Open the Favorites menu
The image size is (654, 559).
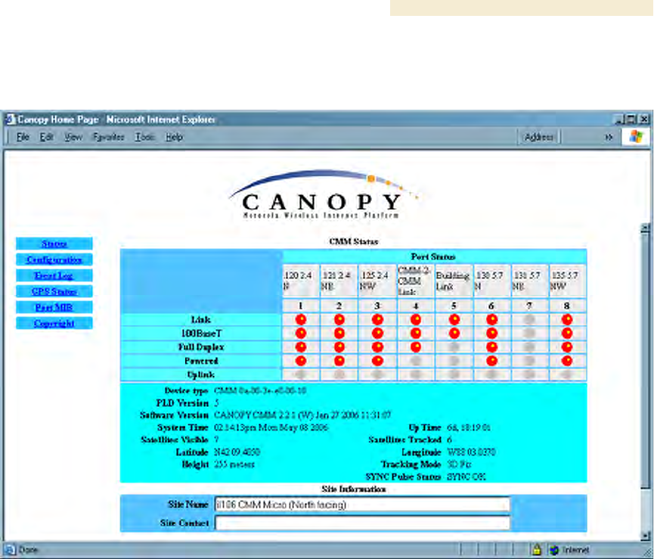click(x=108, y=137)
